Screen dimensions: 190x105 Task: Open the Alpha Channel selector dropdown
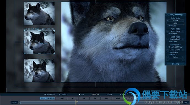click(x=175, y=50)
